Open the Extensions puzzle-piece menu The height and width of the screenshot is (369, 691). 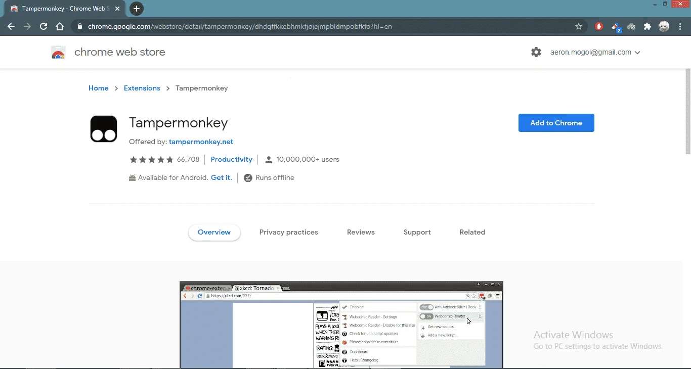tap(647, 27)
